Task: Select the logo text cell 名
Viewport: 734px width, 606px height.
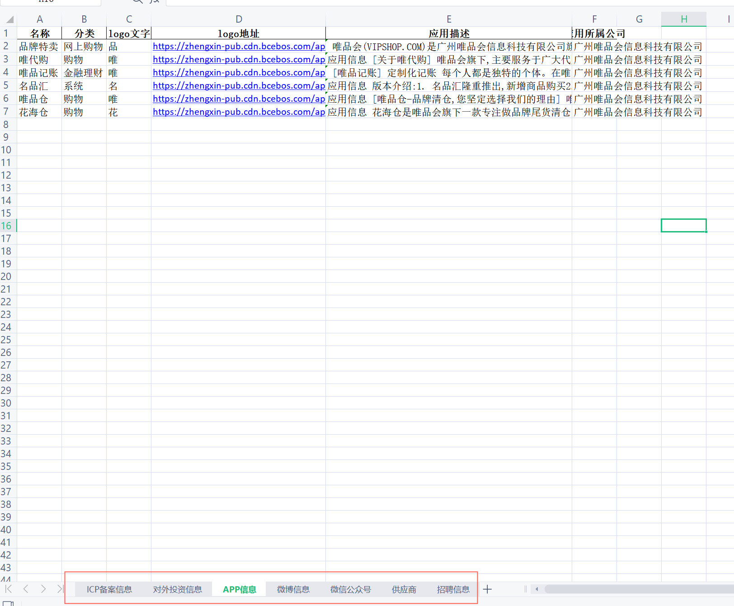Action: pos(129,85)
